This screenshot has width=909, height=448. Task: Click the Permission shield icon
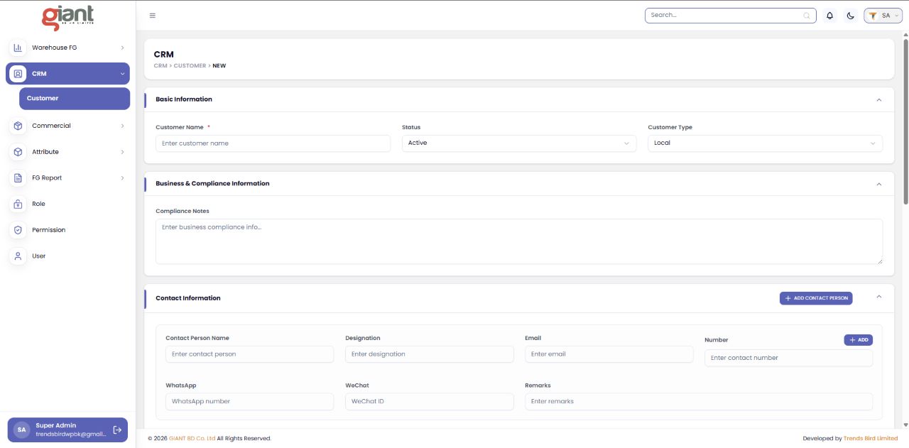[18, 230]
